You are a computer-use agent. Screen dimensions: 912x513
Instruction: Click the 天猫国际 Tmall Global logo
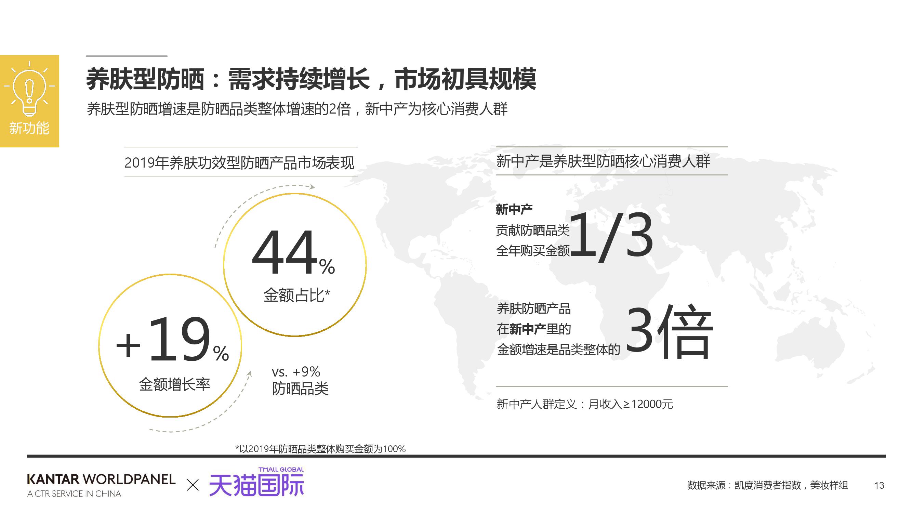tap(256, 483)
